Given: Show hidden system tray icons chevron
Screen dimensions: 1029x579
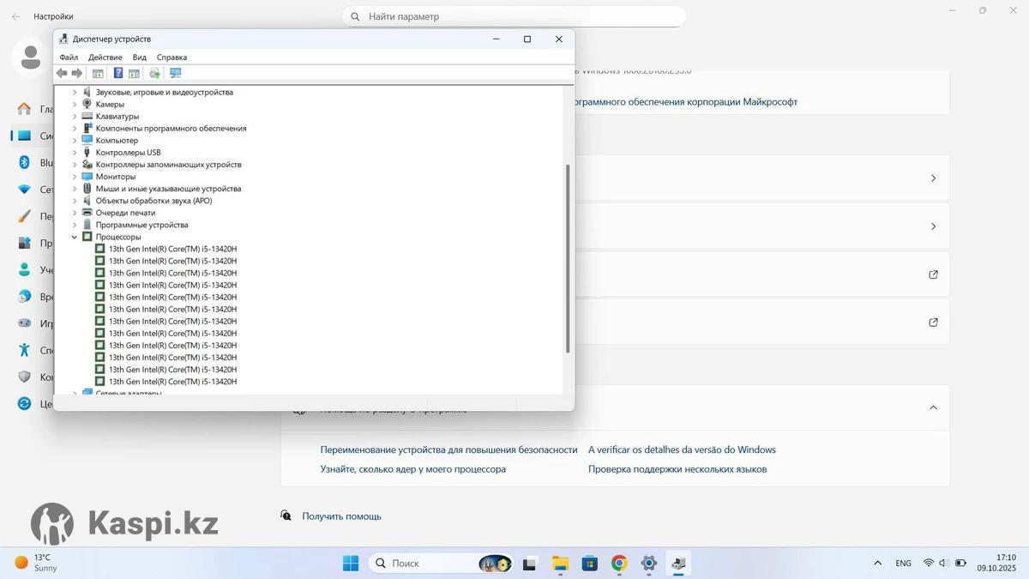Looking at the screenshot, I should pyautogui.click(x=877, y=564).
